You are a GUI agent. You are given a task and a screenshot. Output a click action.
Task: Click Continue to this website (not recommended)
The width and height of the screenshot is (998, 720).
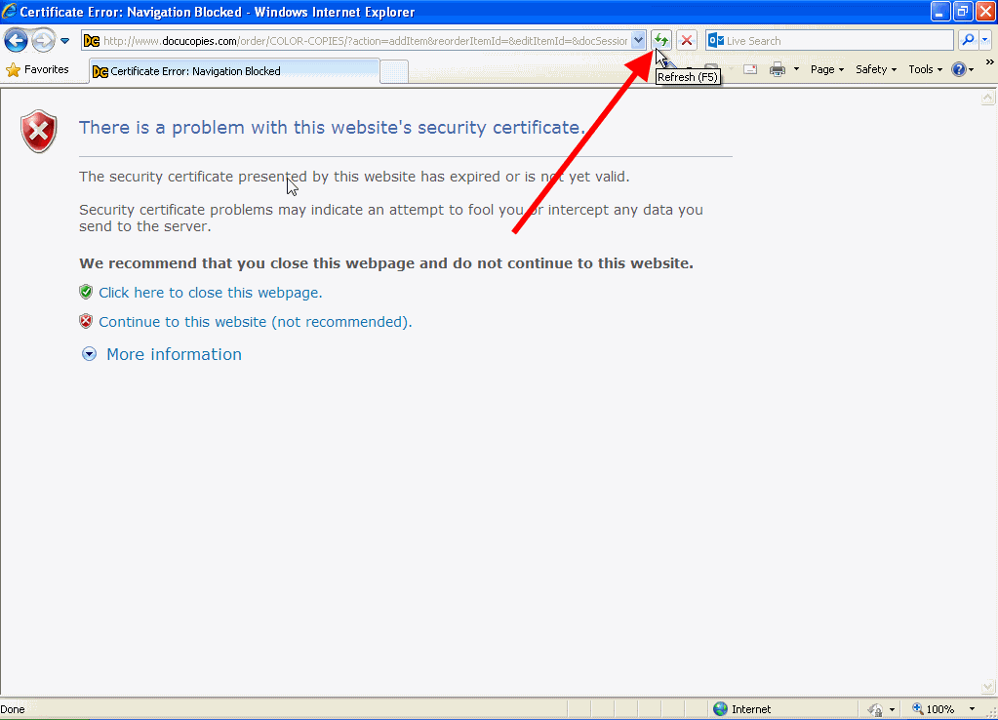(256, 322)
